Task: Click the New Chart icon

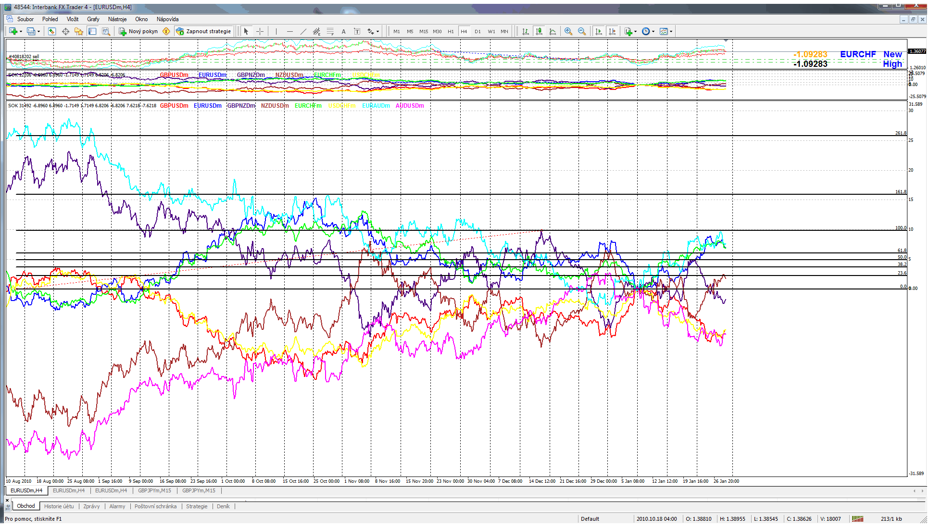Action: click(13, 31)
